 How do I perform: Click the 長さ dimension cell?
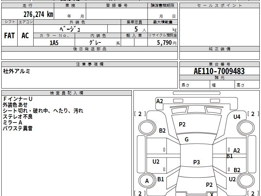click(x=194, y=84)
